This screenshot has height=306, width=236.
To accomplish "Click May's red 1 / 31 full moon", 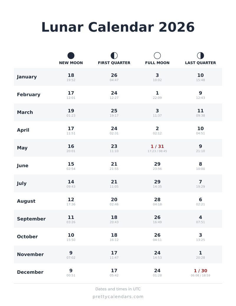I will pos(157,147).
